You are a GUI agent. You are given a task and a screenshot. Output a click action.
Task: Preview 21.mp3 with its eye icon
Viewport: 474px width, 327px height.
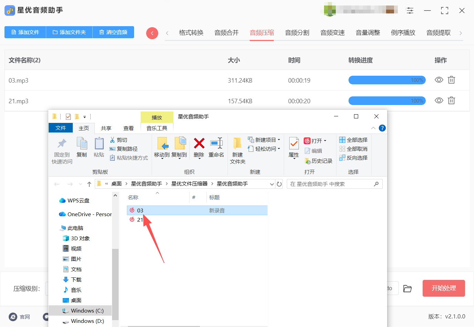click(x=438, y=100)
